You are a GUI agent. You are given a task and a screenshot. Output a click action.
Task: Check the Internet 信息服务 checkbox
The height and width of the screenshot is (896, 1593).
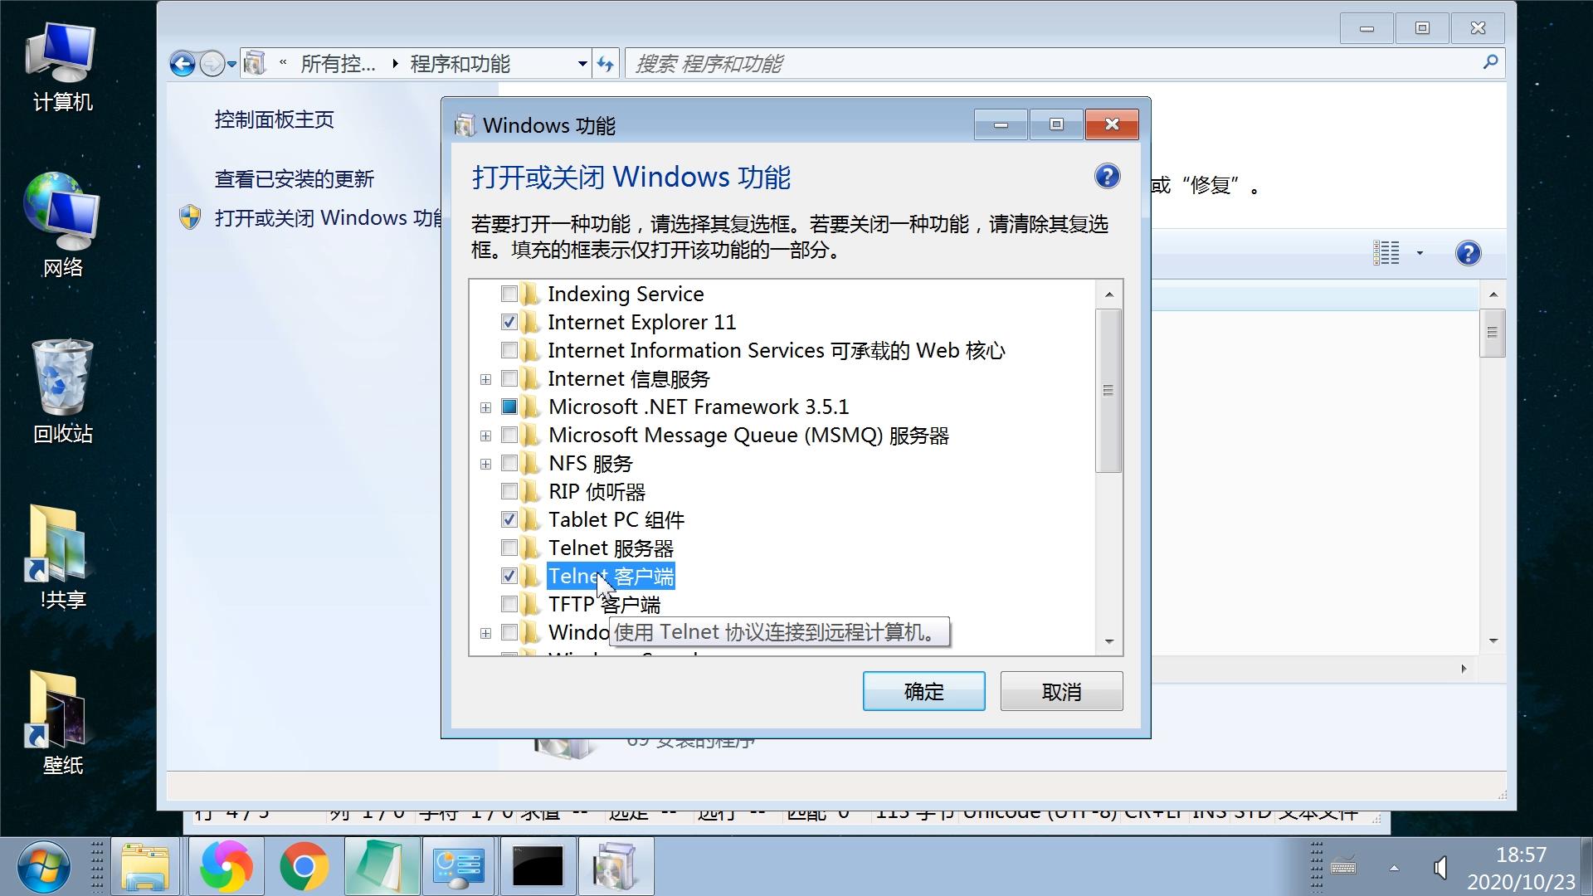[x=509, y=379]
